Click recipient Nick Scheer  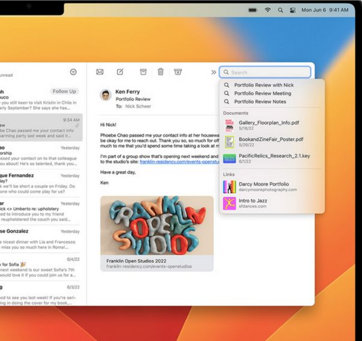138,106
